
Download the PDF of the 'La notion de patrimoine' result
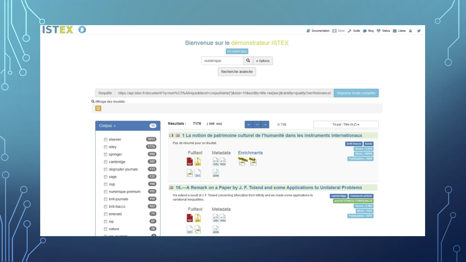pyautogui.click(x=190, y=162)
